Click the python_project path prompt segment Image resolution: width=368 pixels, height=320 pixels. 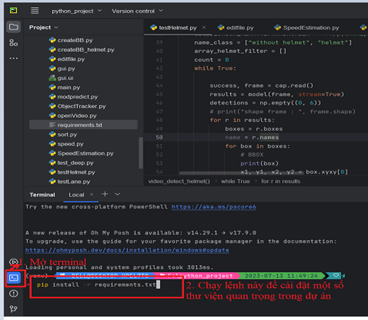[x=197, y=276]
